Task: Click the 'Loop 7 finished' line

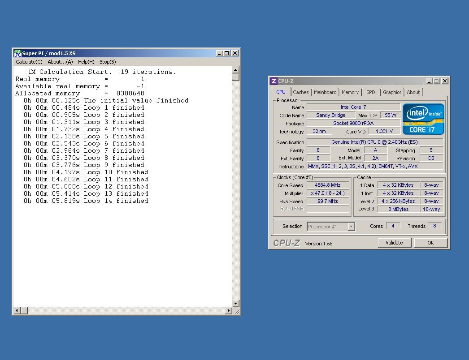Action: pos(84,150)
